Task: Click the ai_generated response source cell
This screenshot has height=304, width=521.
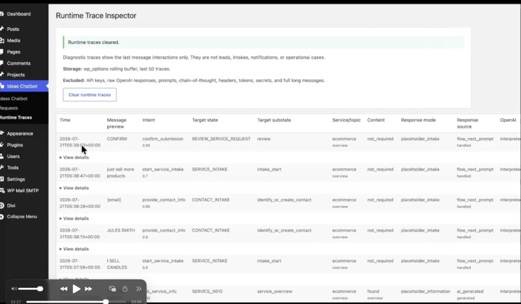Action: (x=470, y=291)
